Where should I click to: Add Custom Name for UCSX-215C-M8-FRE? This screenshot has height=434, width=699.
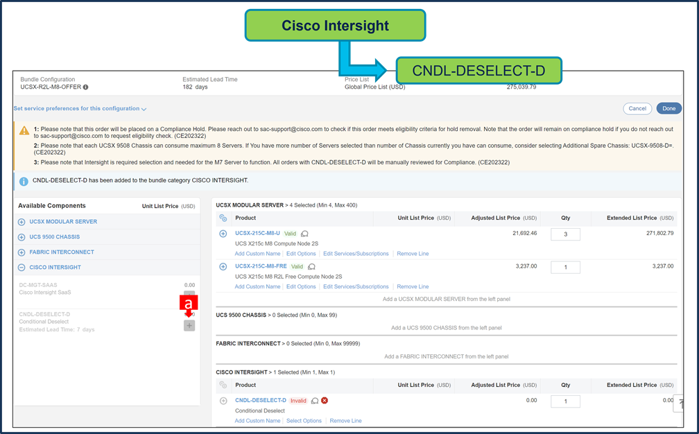coord(258,286)
